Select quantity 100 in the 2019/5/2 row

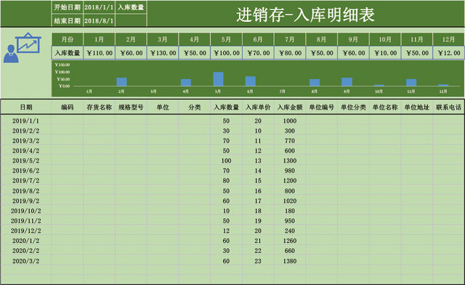point(226,161)
